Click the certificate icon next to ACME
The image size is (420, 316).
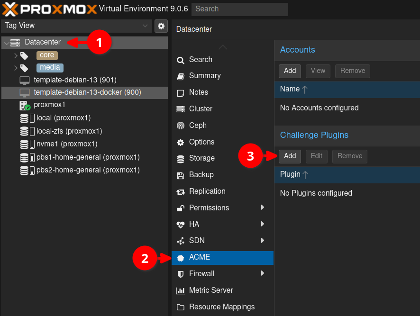point(181,258)
